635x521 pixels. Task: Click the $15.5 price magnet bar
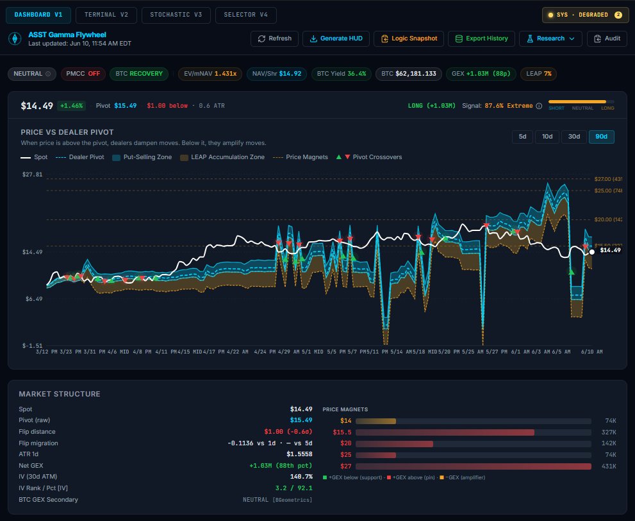pos(473,432)
